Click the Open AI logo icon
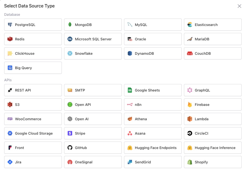This screenshot has width=245, height=170. [x=70, y=119]
